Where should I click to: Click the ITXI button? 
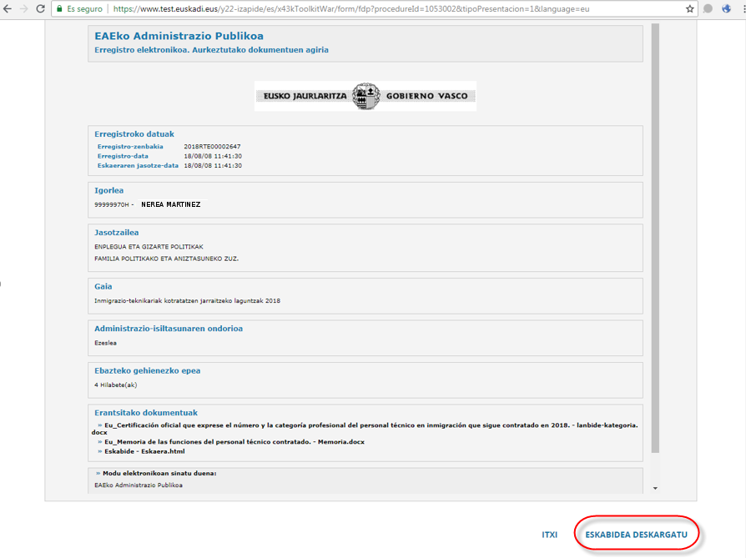pos(549,535)
